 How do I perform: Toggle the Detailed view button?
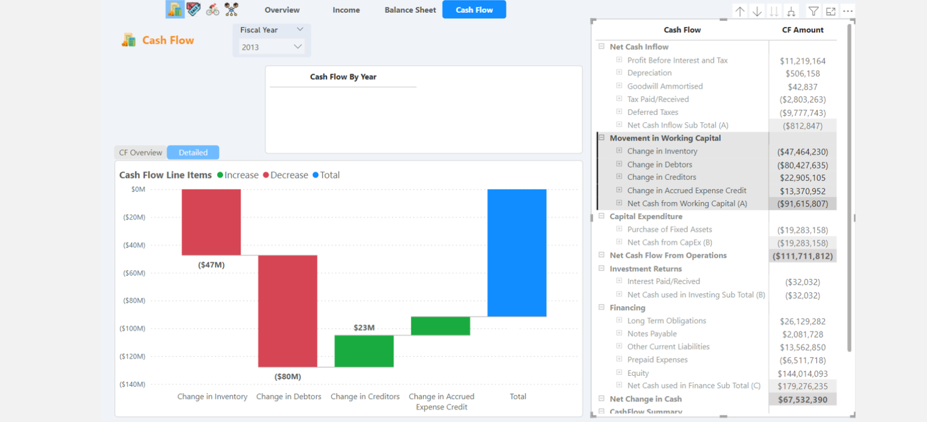tap(193, 153)
